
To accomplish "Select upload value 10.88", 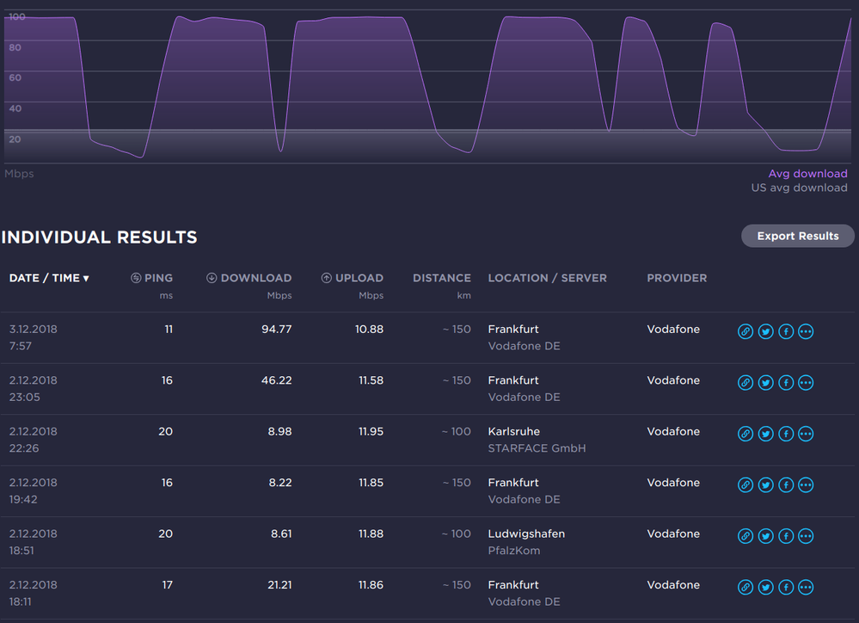I will [x=369, y=329].
